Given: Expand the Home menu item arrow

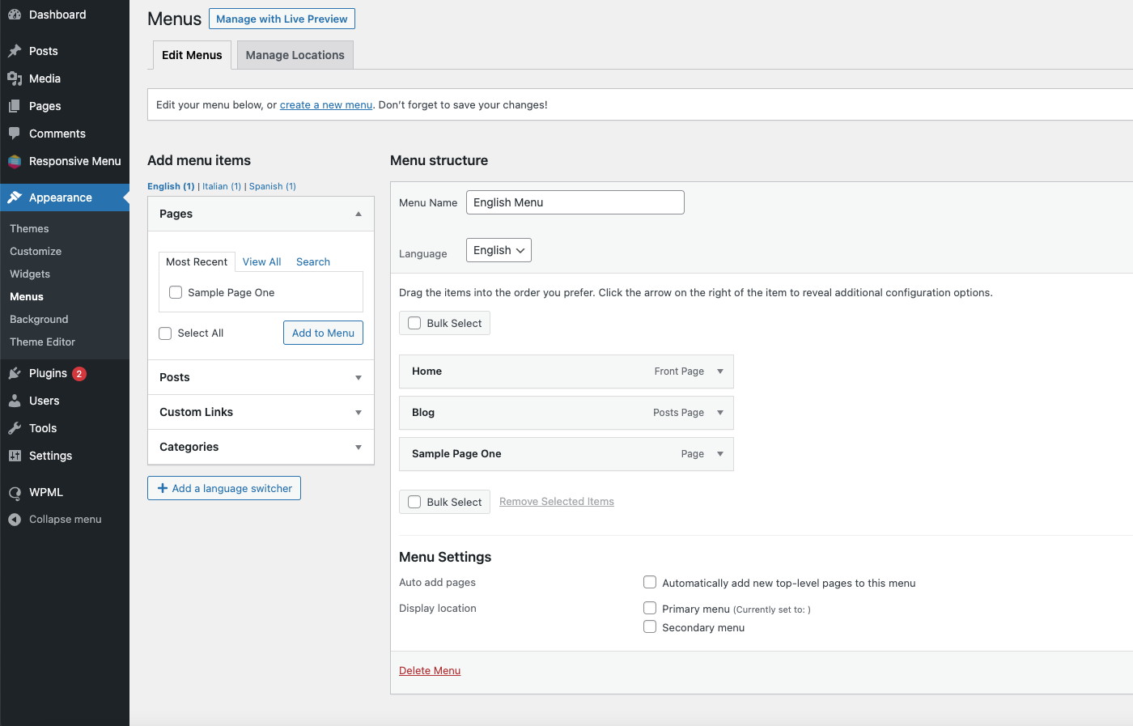Looking at the screenshot, I should [x=720, y=371].
